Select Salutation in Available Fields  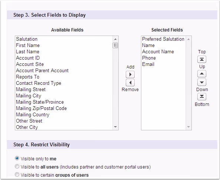[64, 39]
